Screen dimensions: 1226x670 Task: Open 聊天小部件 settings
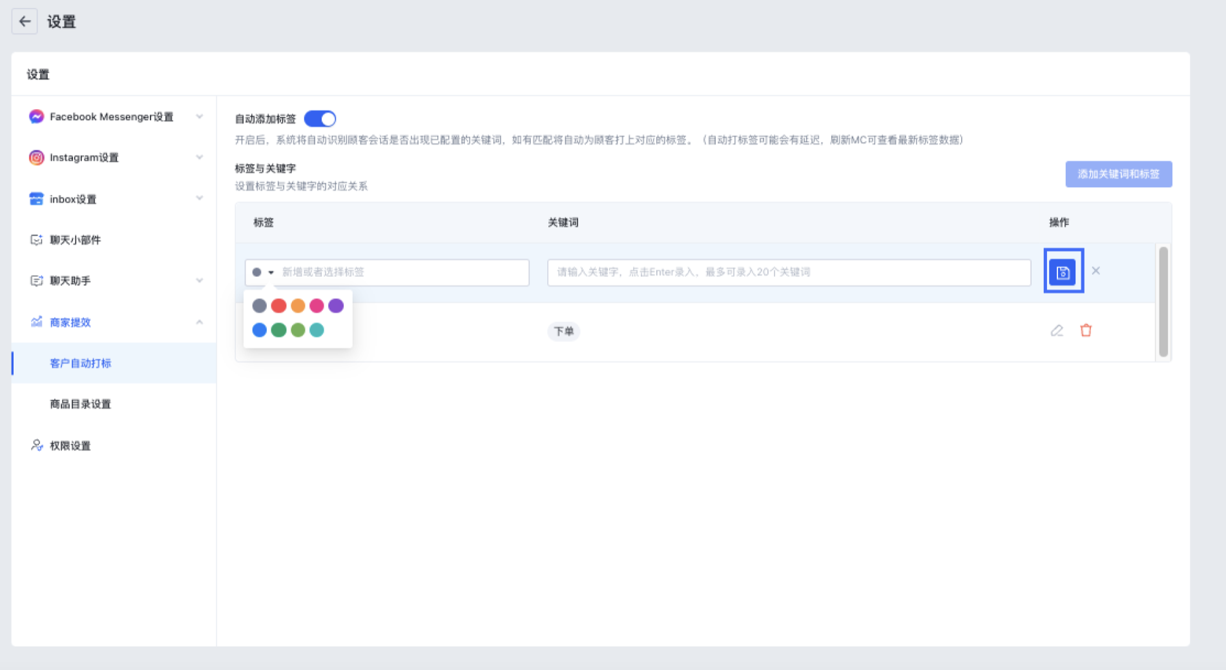click(x=75, y=240)
